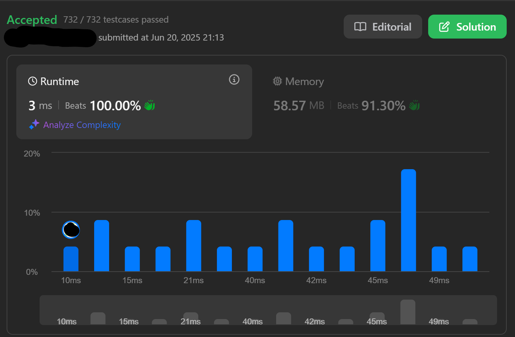The image size is (515, 337).
Task: Click the 10% y-axis label
Action: click(x=32, y=213)
